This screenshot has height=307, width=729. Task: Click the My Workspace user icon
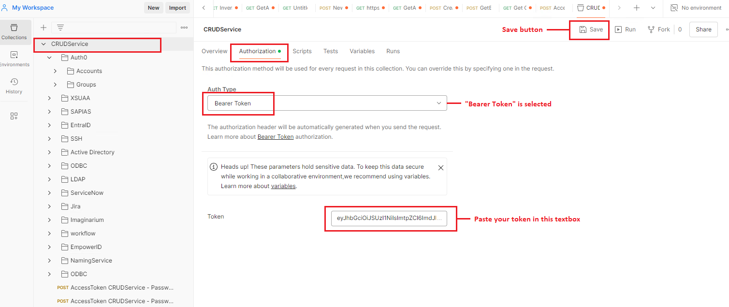(x=5, y=8)
